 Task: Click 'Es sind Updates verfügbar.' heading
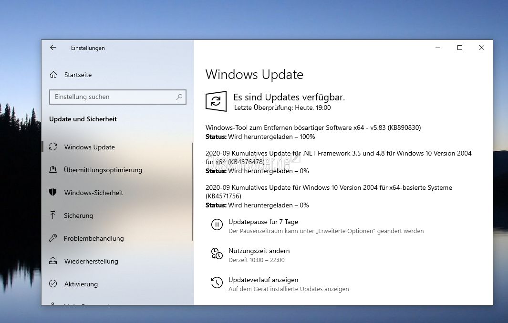click(x=289, y=97)
